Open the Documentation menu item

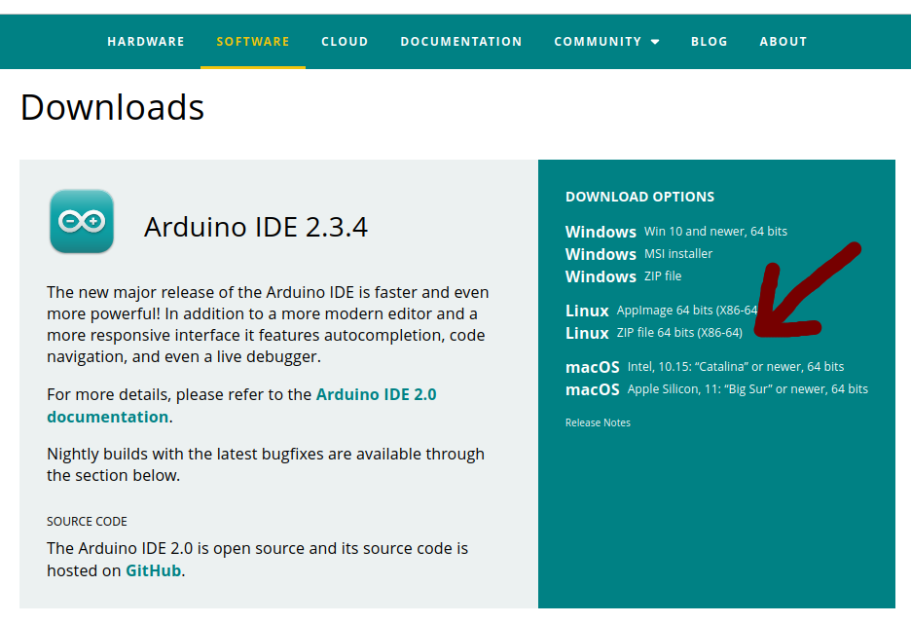tap(461, 42)
